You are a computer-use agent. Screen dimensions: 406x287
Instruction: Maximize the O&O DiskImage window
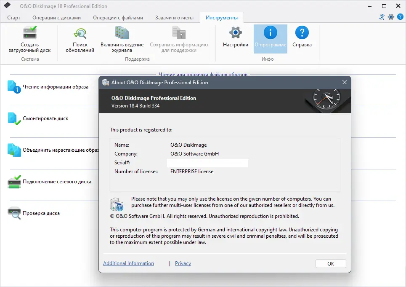point(384,6)
